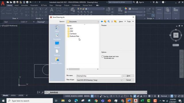Image resolution: width=184 pixels, height=103 pixels.
Task: Open the History location in sidebar
Action: pos(57,29)
